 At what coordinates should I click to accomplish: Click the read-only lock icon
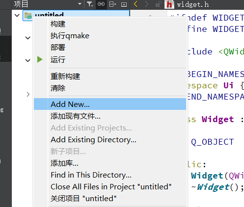(x=158, y=4)
